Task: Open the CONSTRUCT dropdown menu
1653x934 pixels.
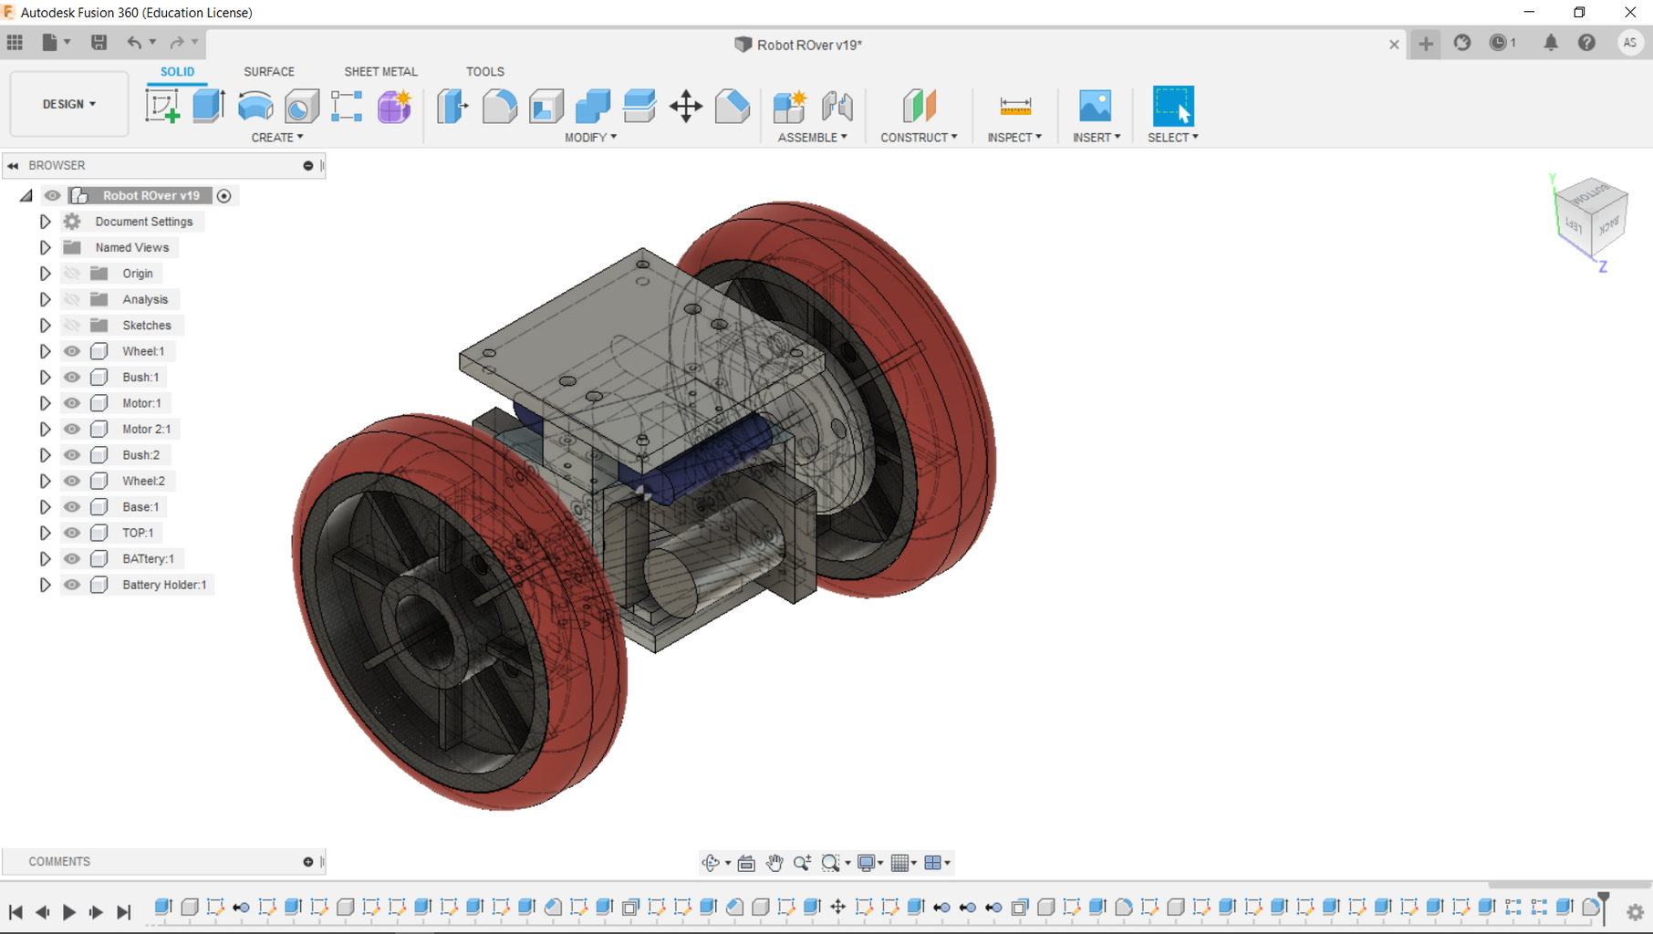Action: click(x=919, y=137)
